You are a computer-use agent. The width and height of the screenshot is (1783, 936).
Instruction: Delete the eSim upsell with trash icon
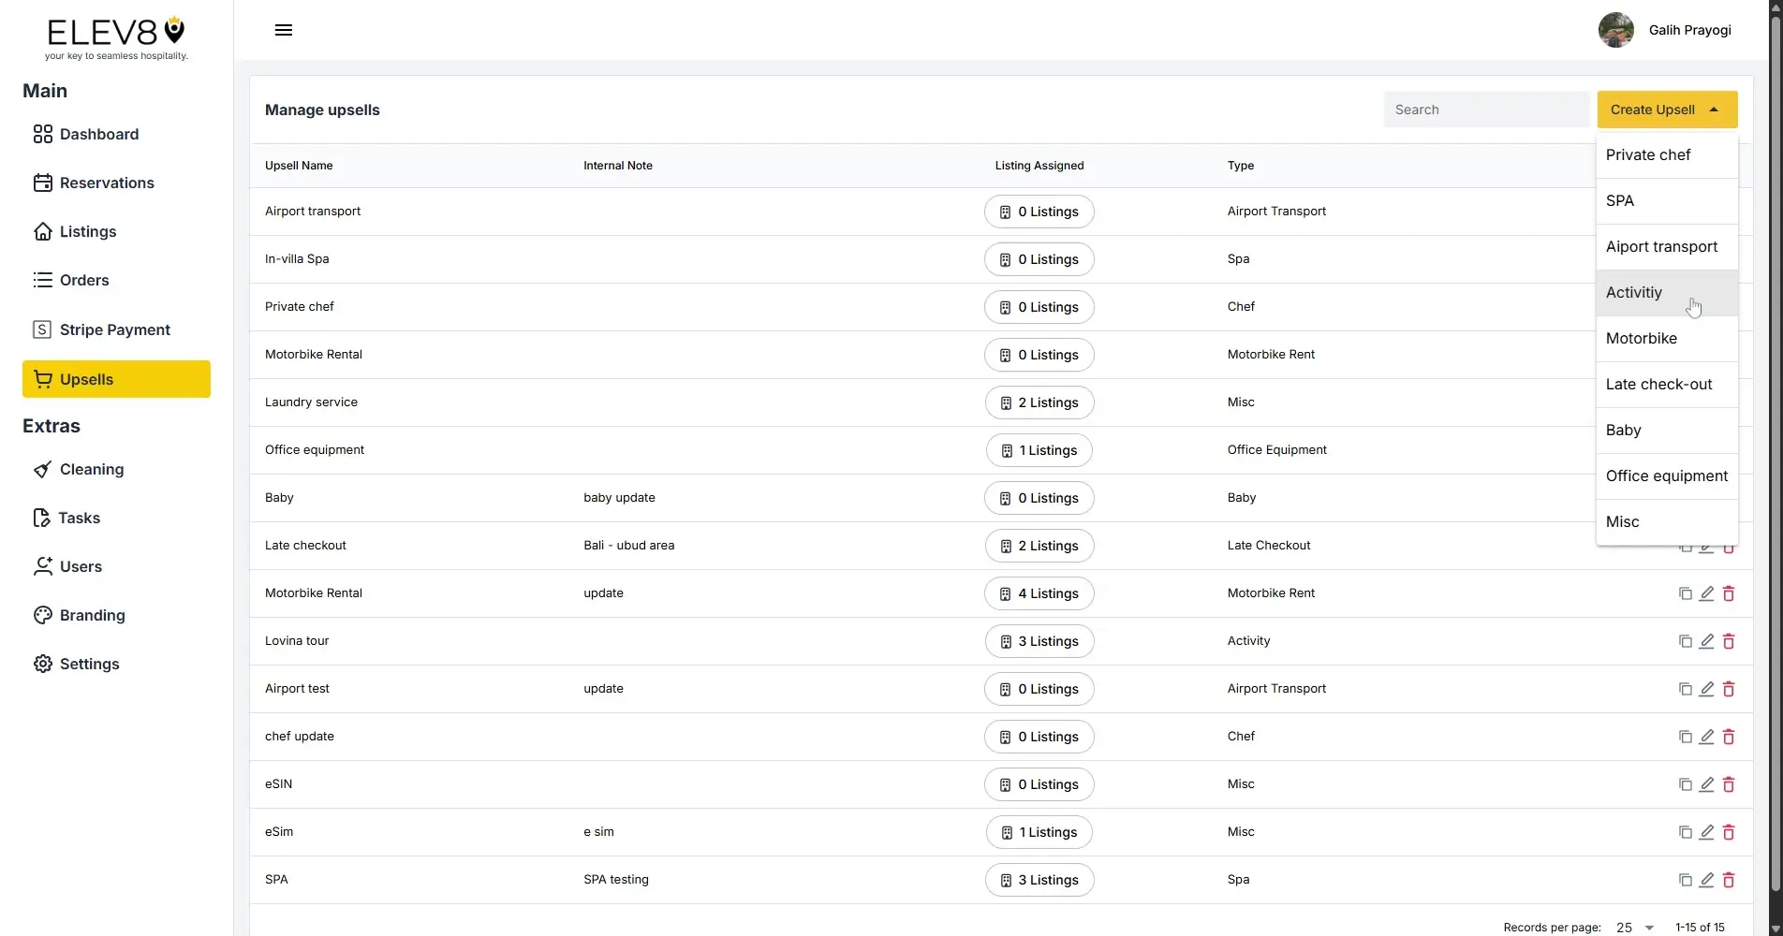1728,832
